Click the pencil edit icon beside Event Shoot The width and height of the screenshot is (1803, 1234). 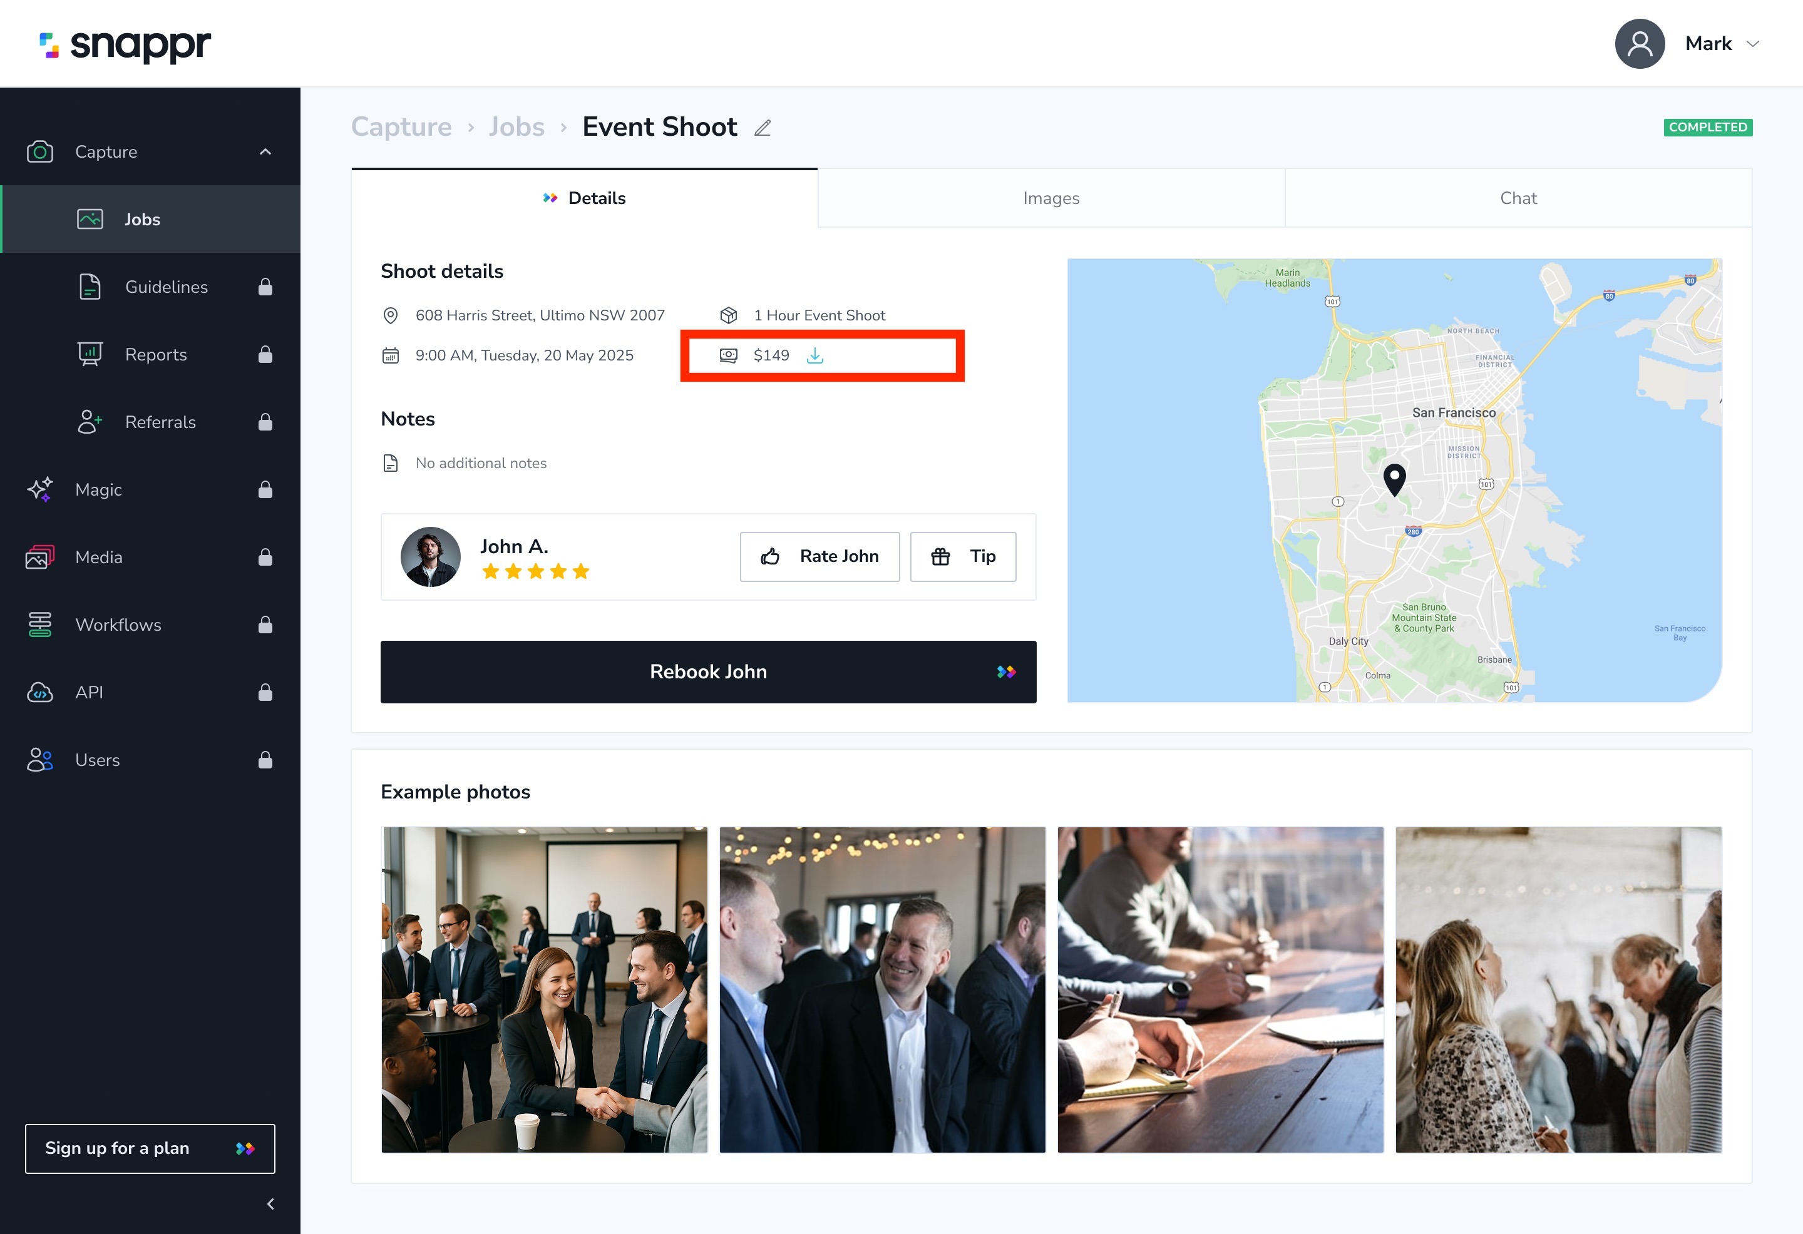click(763, 128)
